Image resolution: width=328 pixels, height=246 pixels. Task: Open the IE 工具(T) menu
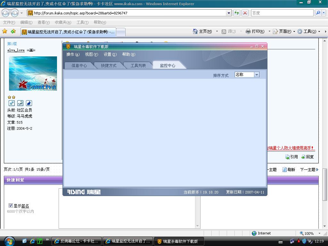[82, 22]
